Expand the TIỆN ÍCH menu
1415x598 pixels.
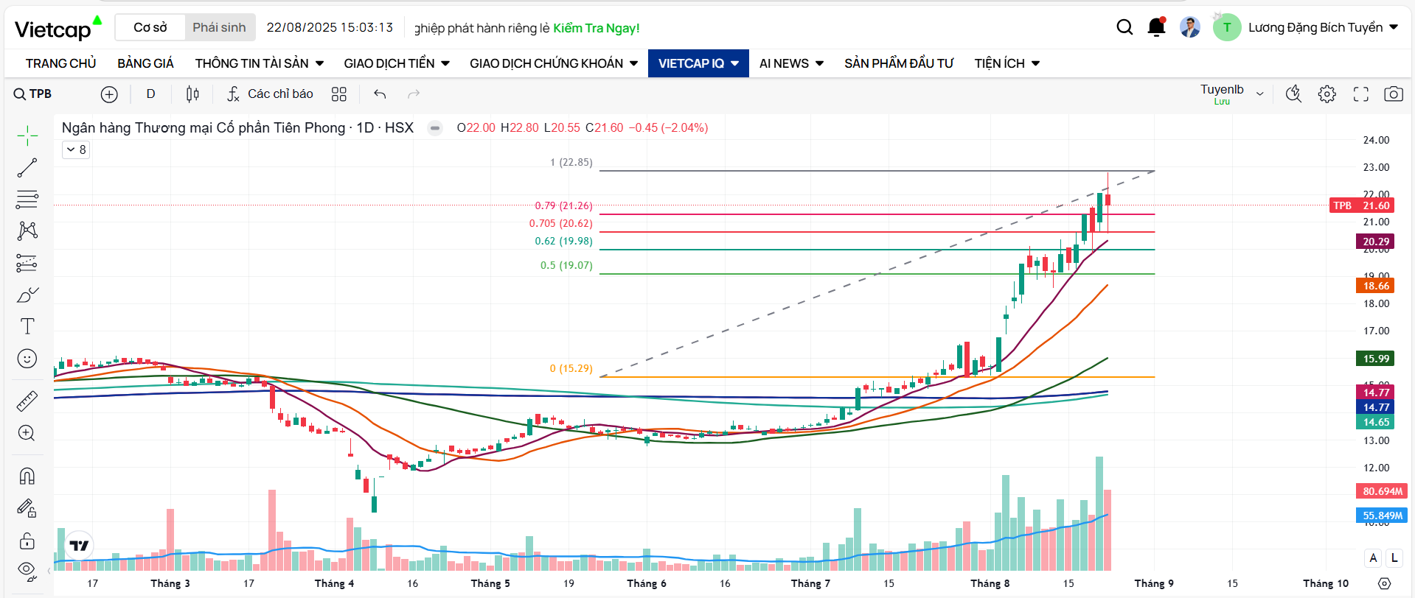coord(1007,63)
